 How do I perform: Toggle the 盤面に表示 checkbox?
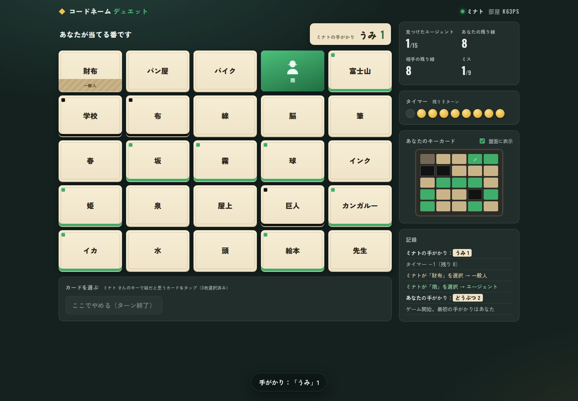click(x=482, y=141)
